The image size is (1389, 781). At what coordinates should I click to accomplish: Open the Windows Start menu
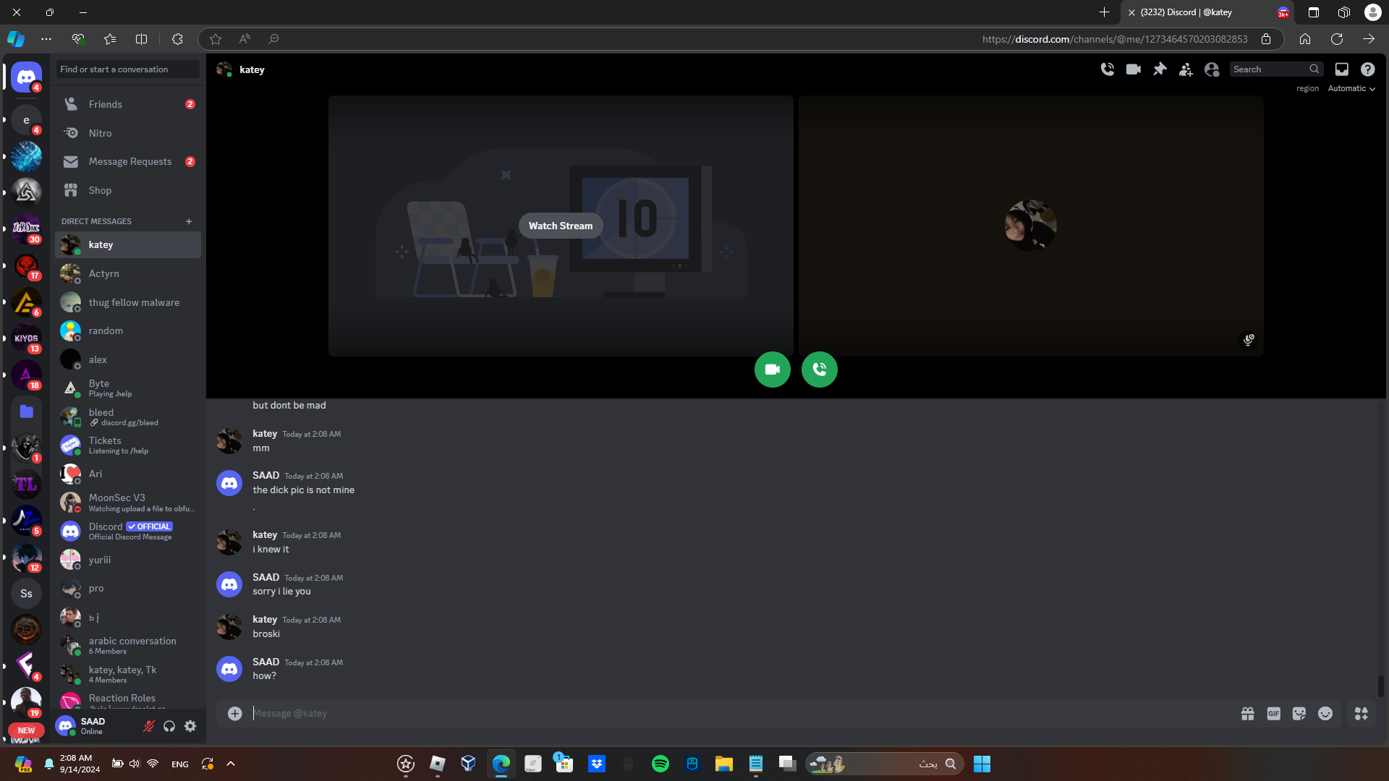982,764
